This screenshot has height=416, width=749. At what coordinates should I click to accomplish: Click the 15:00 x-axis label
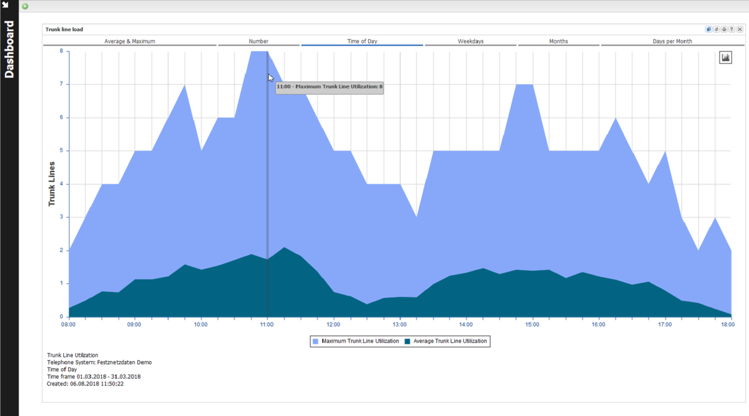pos(532,324)
